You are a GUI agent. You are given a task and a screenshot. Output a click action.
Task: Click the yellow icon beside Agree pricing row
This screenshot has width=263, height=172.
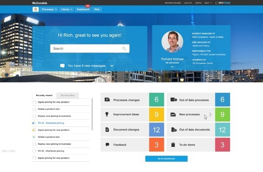click(34, 130)
